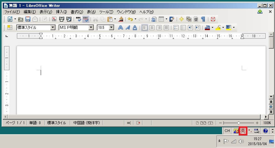Click the Save document icon
The image size is (275, 148).
click(28, 19)
